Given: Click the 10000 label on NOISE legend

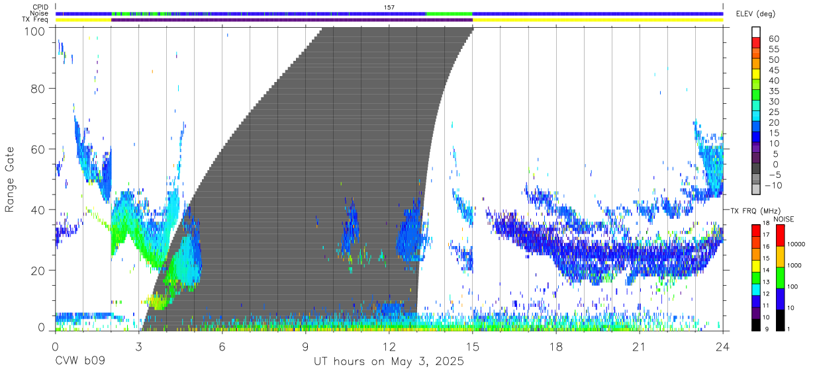Looking at the screenshot, I should [x=798, y=244].
